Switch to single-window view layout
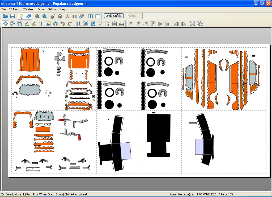This screenshot has width=272, height=197. point(98,16)
